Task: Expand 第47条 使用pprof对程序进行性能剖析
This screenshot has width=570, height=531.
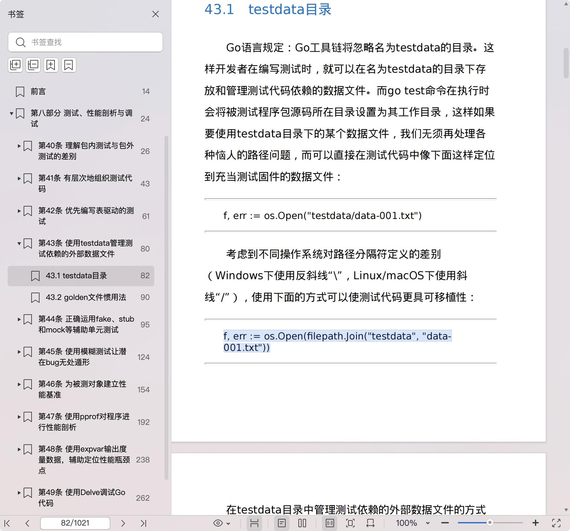Action: (19, 417)
